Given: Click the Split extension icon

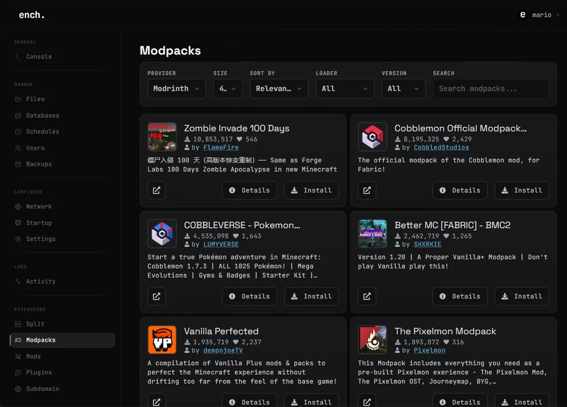Looking at the screenshot, I should click(x=18, y=324).
